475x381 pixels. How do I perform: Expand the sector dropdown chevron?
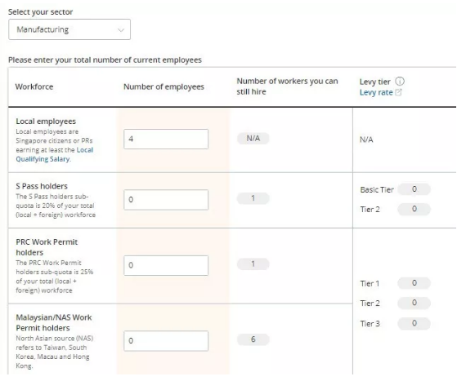tap(121, 30)
